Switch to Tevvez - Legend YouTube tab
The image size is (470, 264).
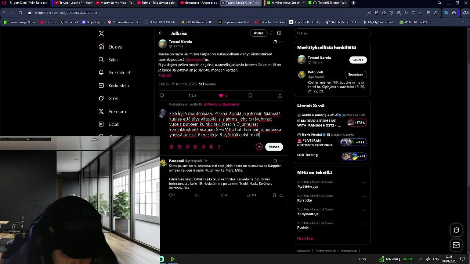73,3
